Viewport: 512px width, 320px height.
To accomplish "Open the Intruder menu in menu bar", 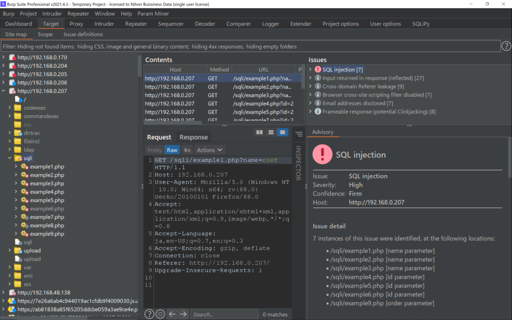I will [52, 14].
